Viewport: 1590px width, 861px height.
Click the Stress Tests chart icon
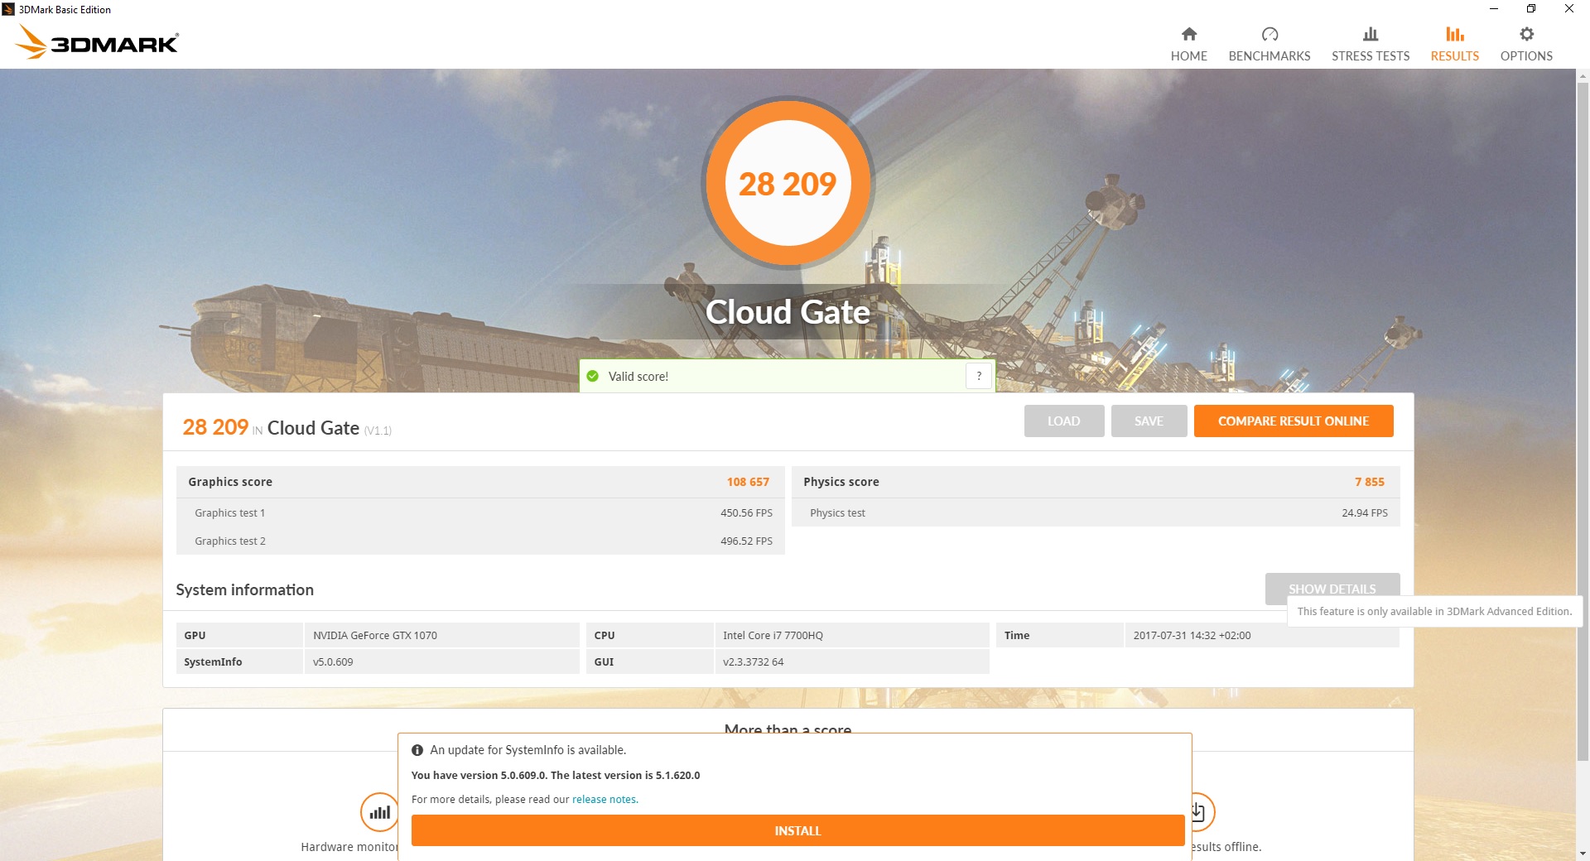[x=1371, y=34]
